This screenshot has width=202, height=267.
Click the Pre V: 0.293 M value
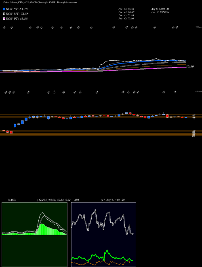tap(160, 12)
